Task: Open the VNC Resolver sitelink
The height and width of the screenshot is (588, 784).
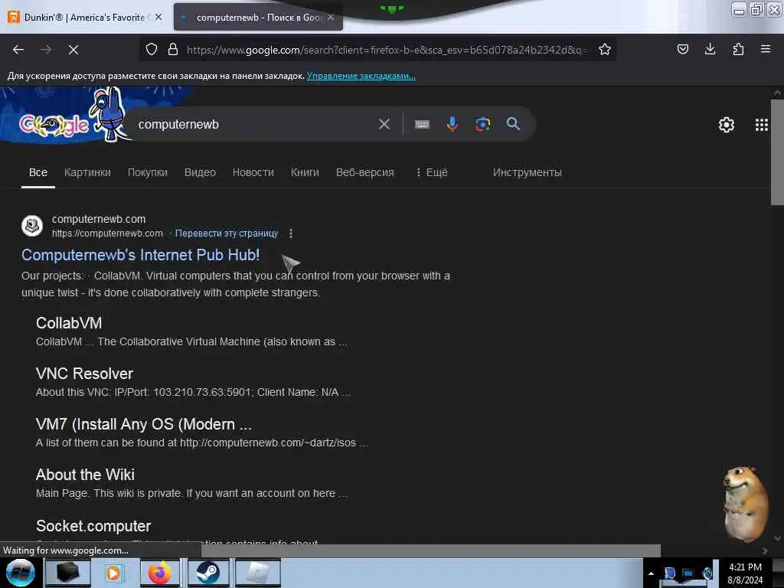Action: tap(84, 374)
